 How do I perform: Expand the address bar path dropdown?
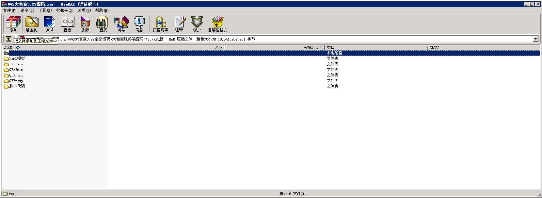click(x=535, y=39)
